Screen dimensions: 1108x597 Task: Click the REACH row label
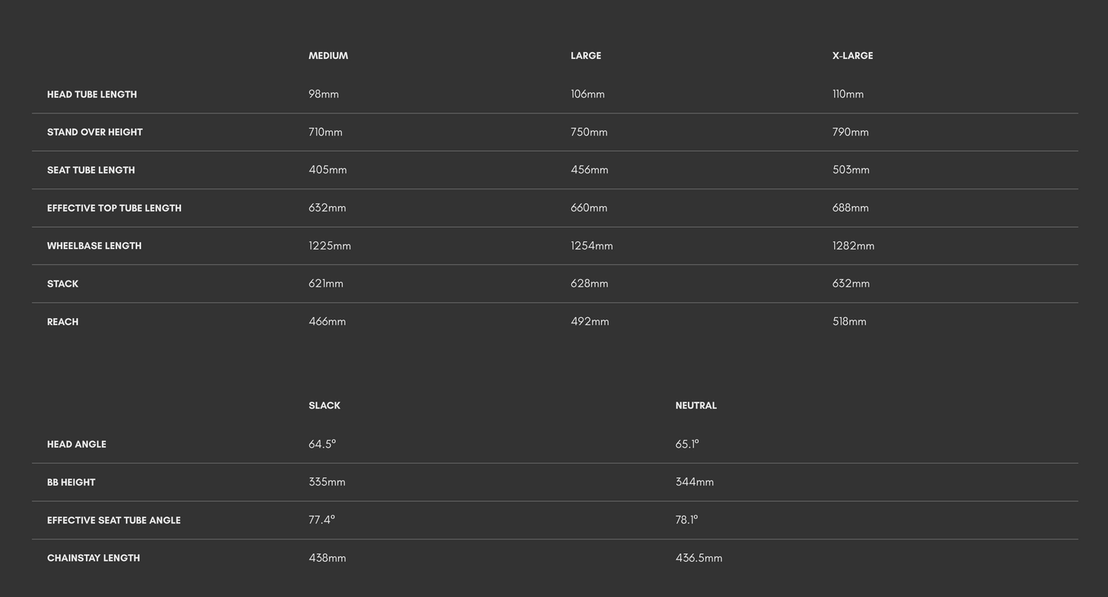coord(63,322)
